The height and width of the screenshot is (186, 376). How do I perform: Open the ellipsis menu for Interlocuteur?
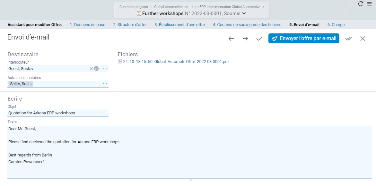pyautogui.click(x=105, y=69)
